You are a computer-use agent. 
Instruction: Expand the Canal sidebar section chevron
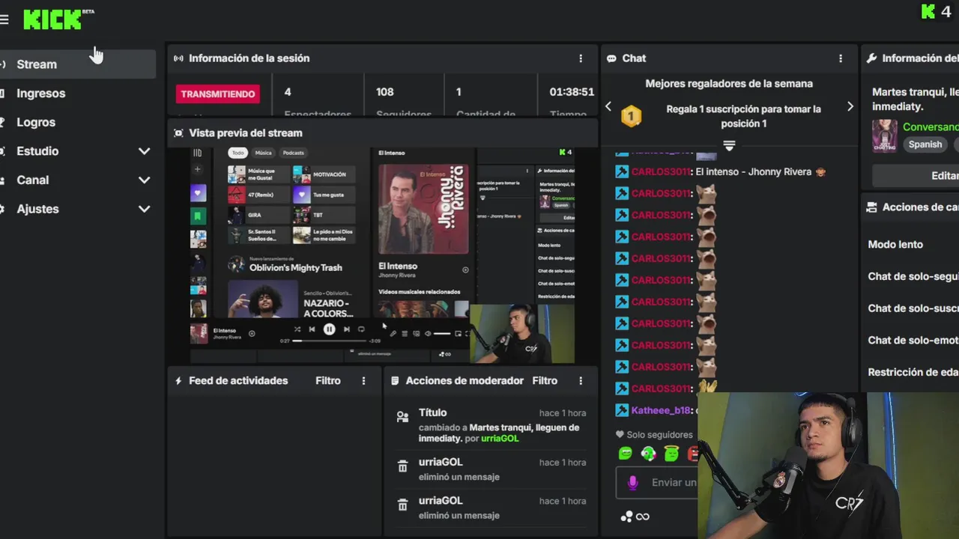coord(145,180)
